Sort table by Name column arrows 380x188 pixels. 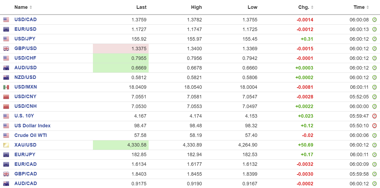[31, 7]
